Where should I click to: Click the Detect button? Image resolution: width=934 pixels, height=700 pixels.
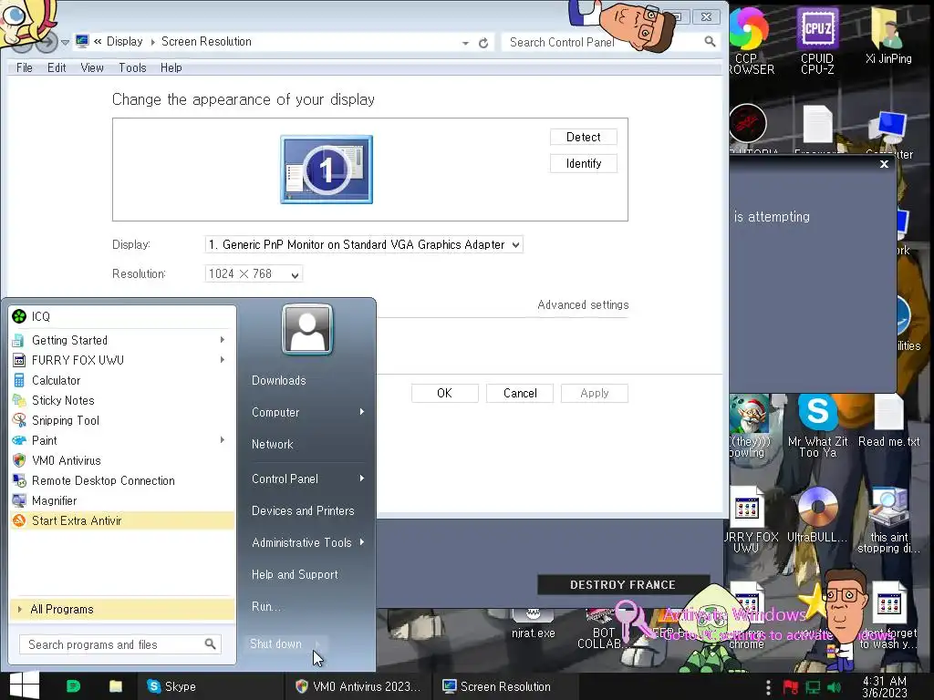pos(583,137)
